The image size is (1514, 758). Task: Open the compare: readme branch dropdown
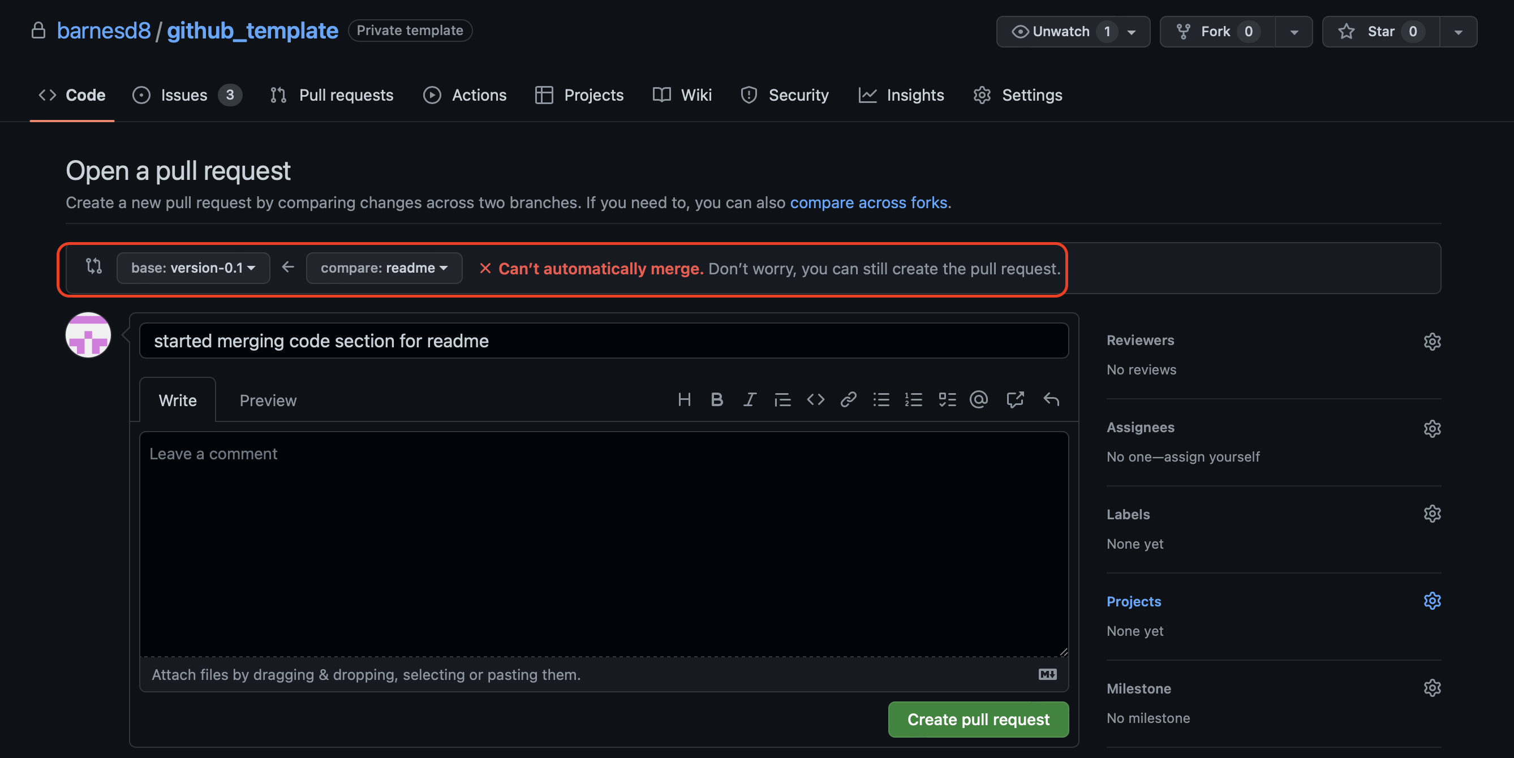pyautogui.click(x=384, y=268)
